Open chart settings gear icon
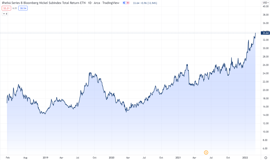The height and width of the screenshot is (160, 270). pos(266,158)
